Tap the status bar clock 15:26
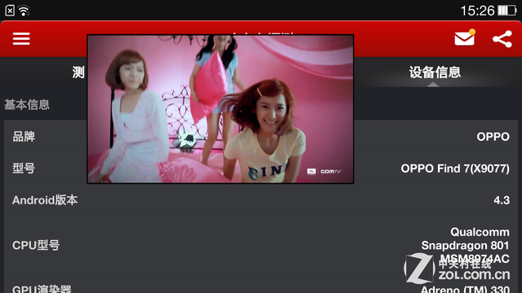Viewport: 522px width, 293px height. [x=477, y=11]
